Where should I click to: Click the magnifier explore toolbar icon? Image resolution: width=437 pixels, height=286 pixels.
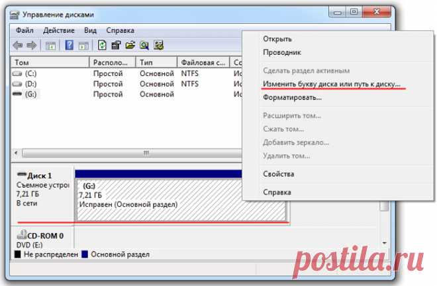point(144,46)
